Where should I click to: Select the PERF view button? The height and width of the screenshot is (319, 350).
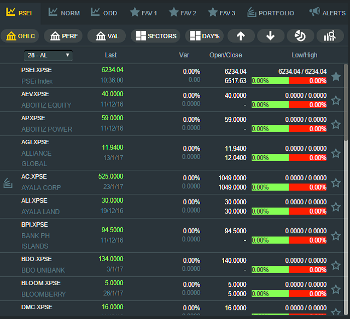[63, 36]
